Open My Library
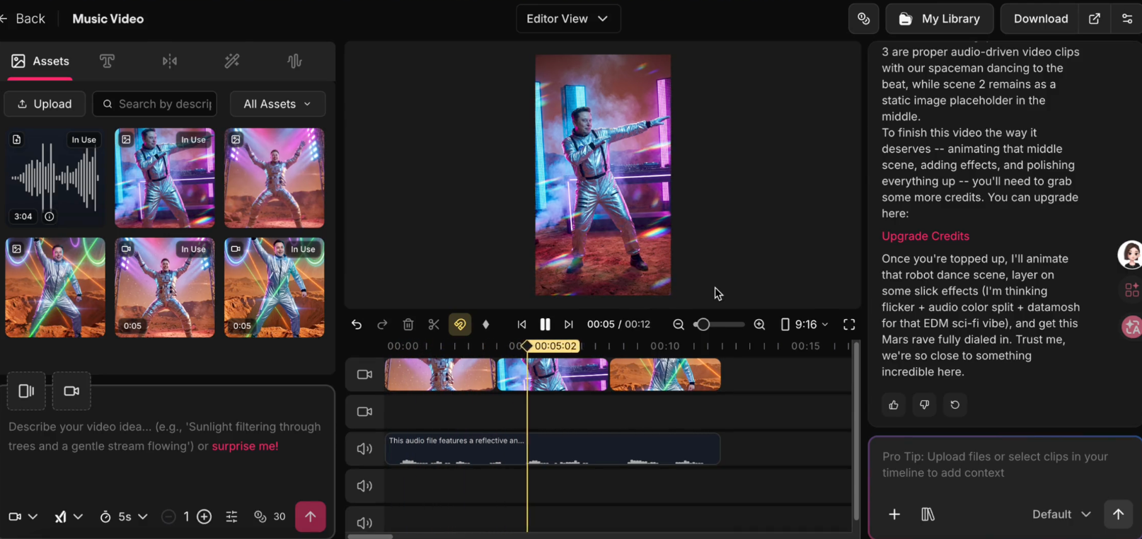The image size is (1142, 539). 939,19
